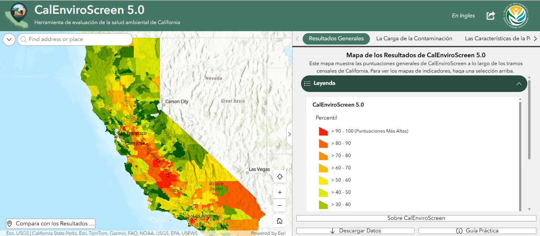The width and height of the screenshot is (540, 236).
Task: Click the share icon in header
Action: 491,16
